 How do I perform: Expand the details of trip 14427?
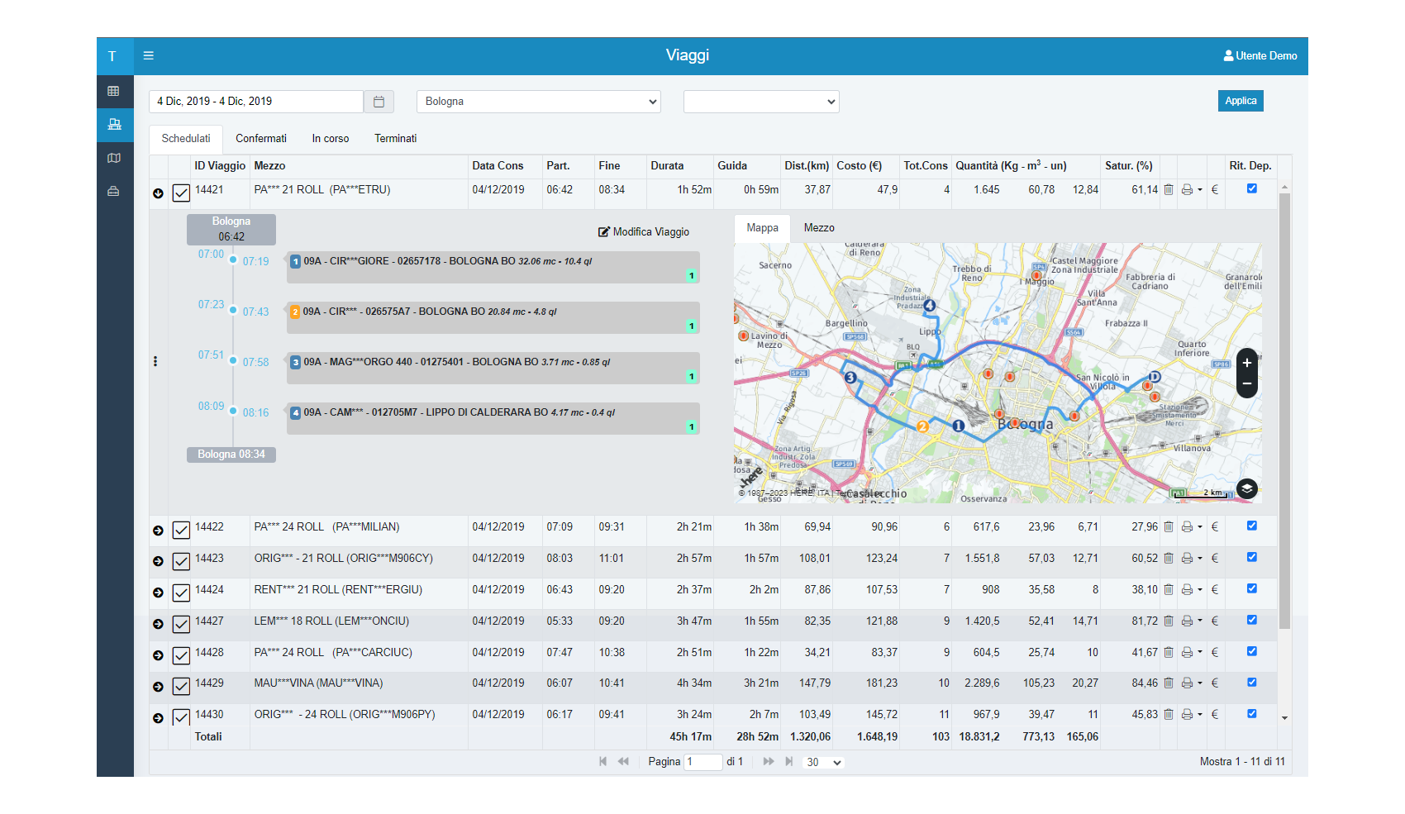click(158, 624)
